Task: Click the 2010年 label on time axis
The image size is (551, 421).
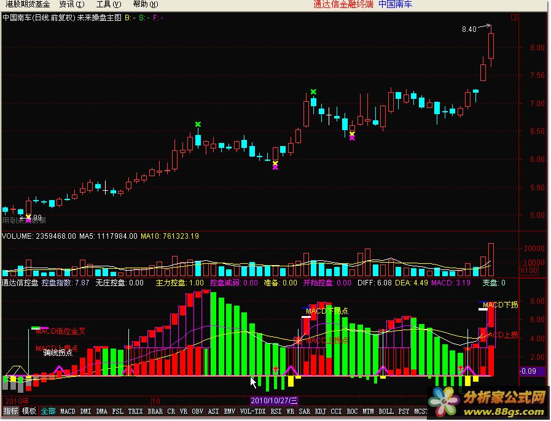Action: pyautogui.click(x=17, y=401)
